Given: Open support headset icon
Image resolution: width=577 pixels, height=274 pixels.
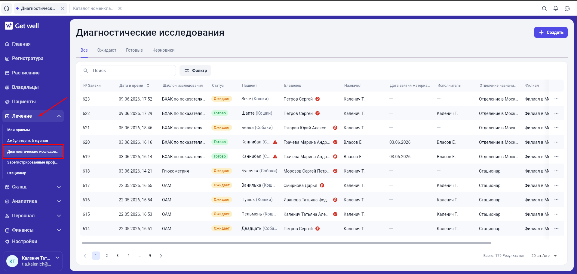Looking at the screenshot, I should (567, 8).
